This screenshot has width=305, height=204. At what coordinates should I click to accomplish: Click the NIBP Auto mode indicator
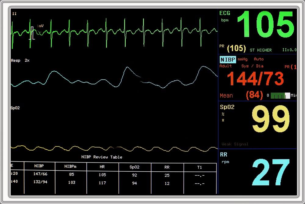click(x=259, y=59)
